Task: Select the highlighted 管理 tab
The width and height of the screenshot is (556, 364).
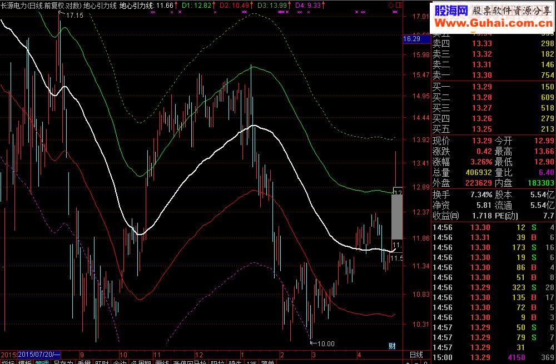Action: (42, 362)
